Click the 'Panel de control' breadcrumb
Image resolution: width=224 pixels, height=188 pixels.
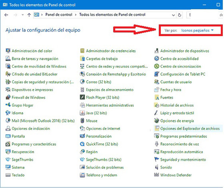59,15
